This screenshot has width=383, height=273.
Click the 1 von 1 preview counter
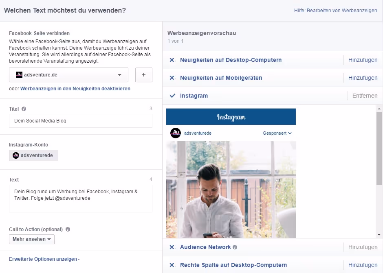pos(175,41)
